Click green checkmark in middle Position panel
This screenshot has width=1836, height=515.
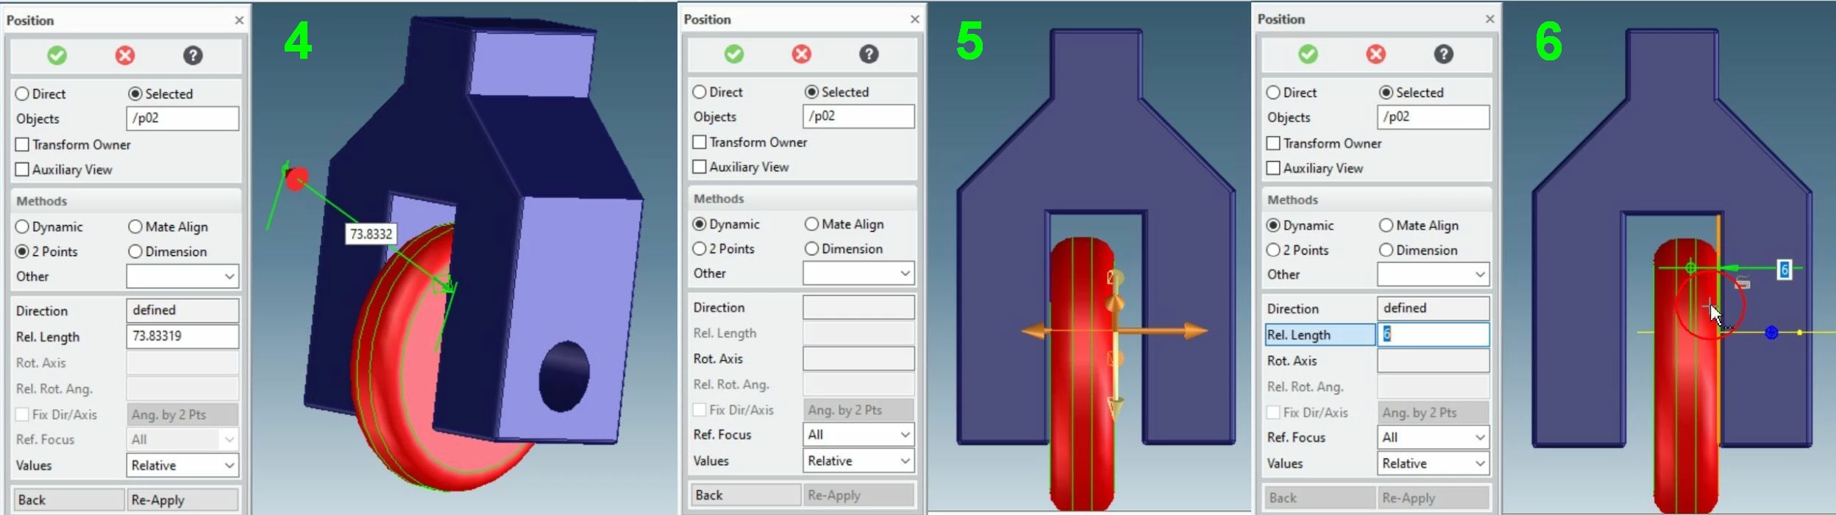point(734,54)
